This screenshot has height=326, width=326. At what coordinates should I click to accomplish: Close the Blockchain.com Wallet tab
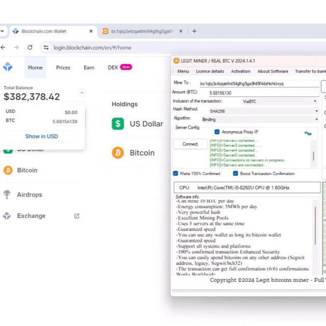tap(91, 31)
